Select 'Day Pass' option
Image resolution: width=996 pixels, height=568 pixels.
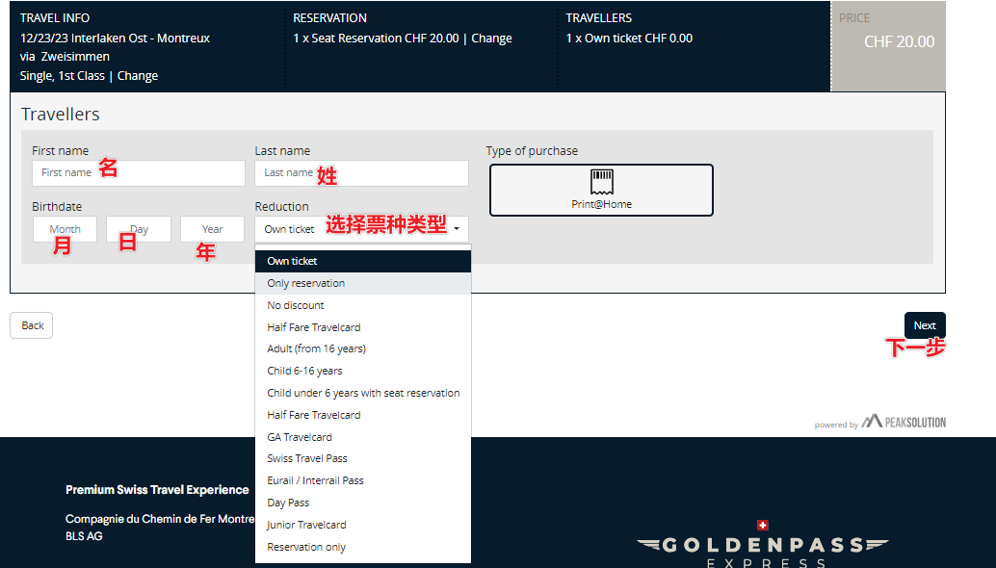363,503
